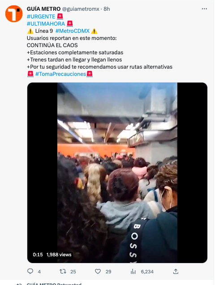The height and width of the screenshot is (285, 223).
Task: Like the tweet with heart icon
Action: tap(98, 272)
